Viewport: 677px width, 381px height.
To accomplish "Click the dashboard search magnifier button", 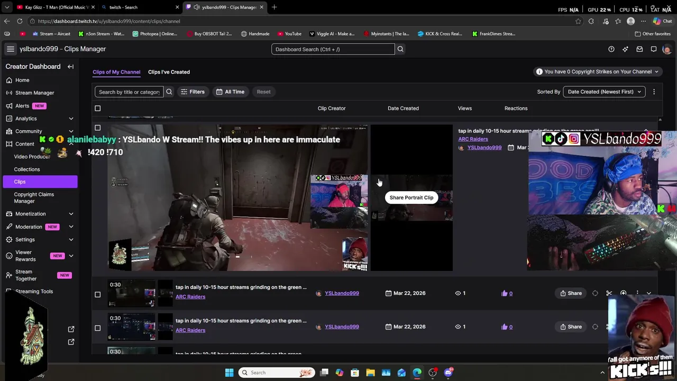I will 400,49.
